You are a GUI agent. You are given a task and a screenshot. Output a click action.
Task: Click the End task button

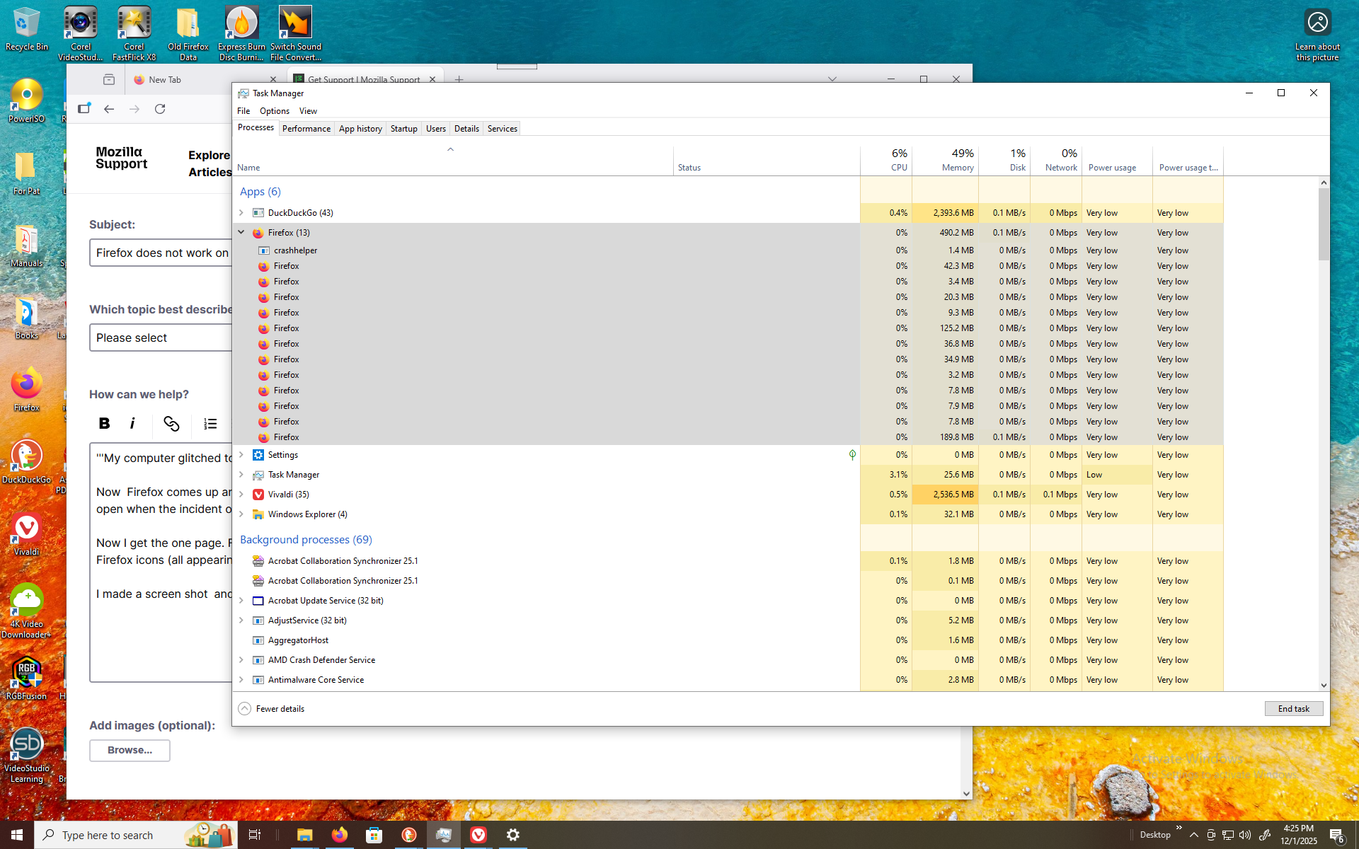click(x=1293, y=709)
